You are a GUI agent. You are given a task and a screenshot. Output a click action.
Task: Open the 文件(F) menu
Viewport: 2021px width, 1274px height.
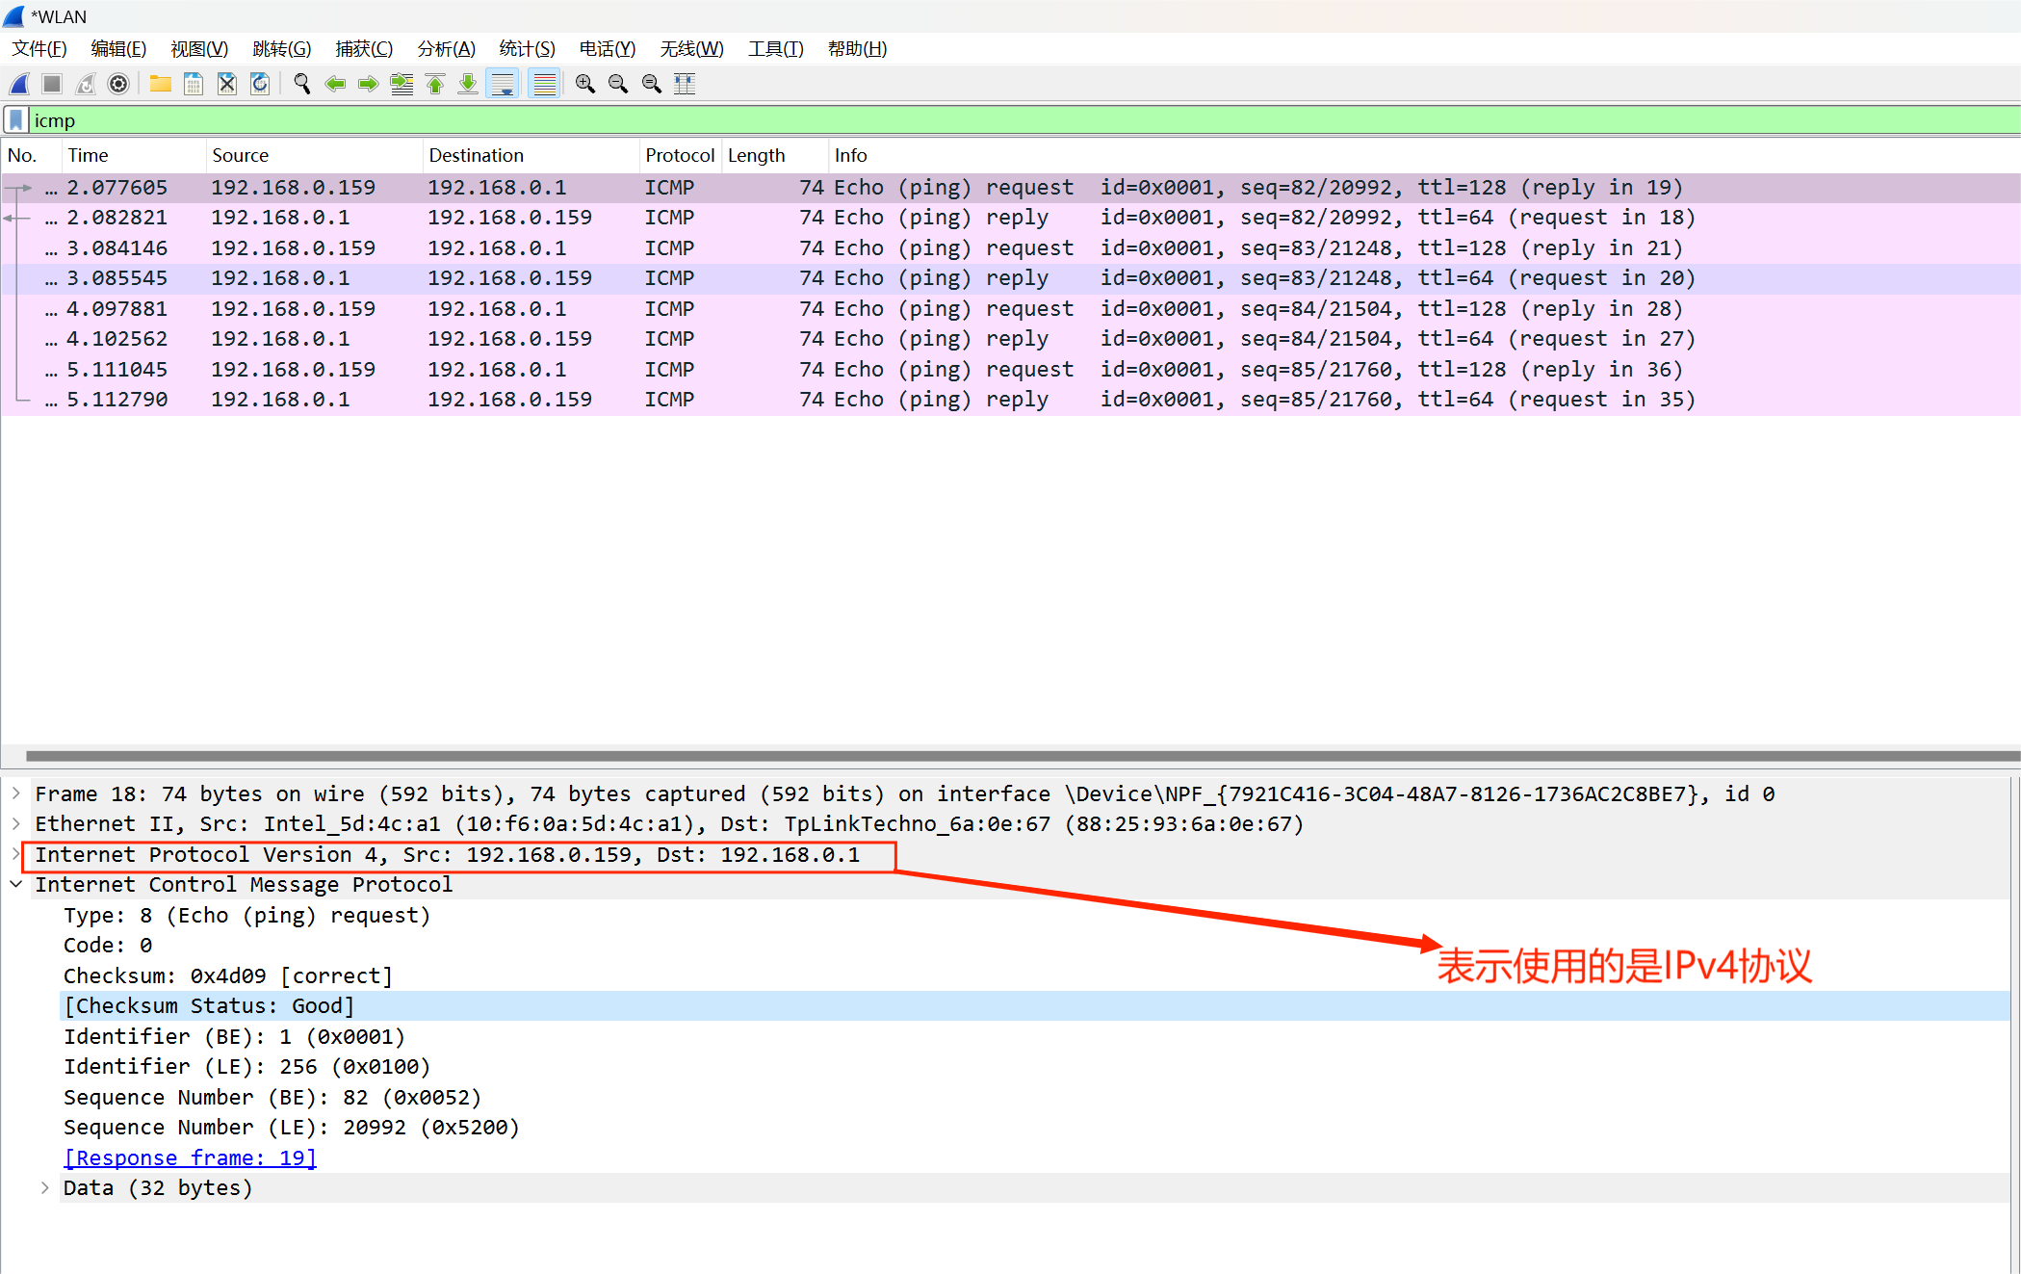(x=39, y=49)
